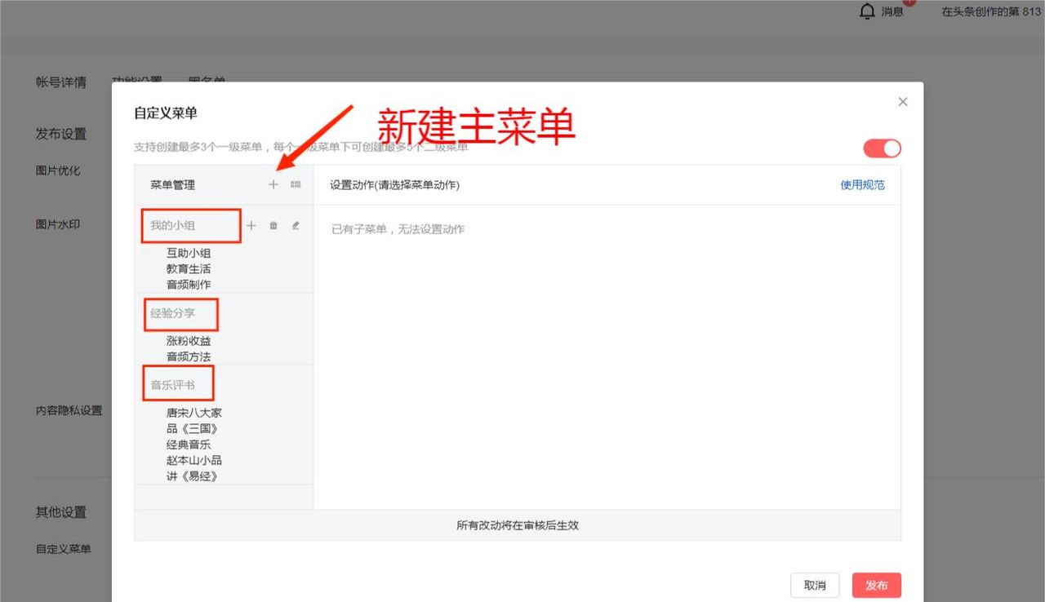Select the 音频方法 submenu
This screenshot has height=602, width=1045.
189,356
